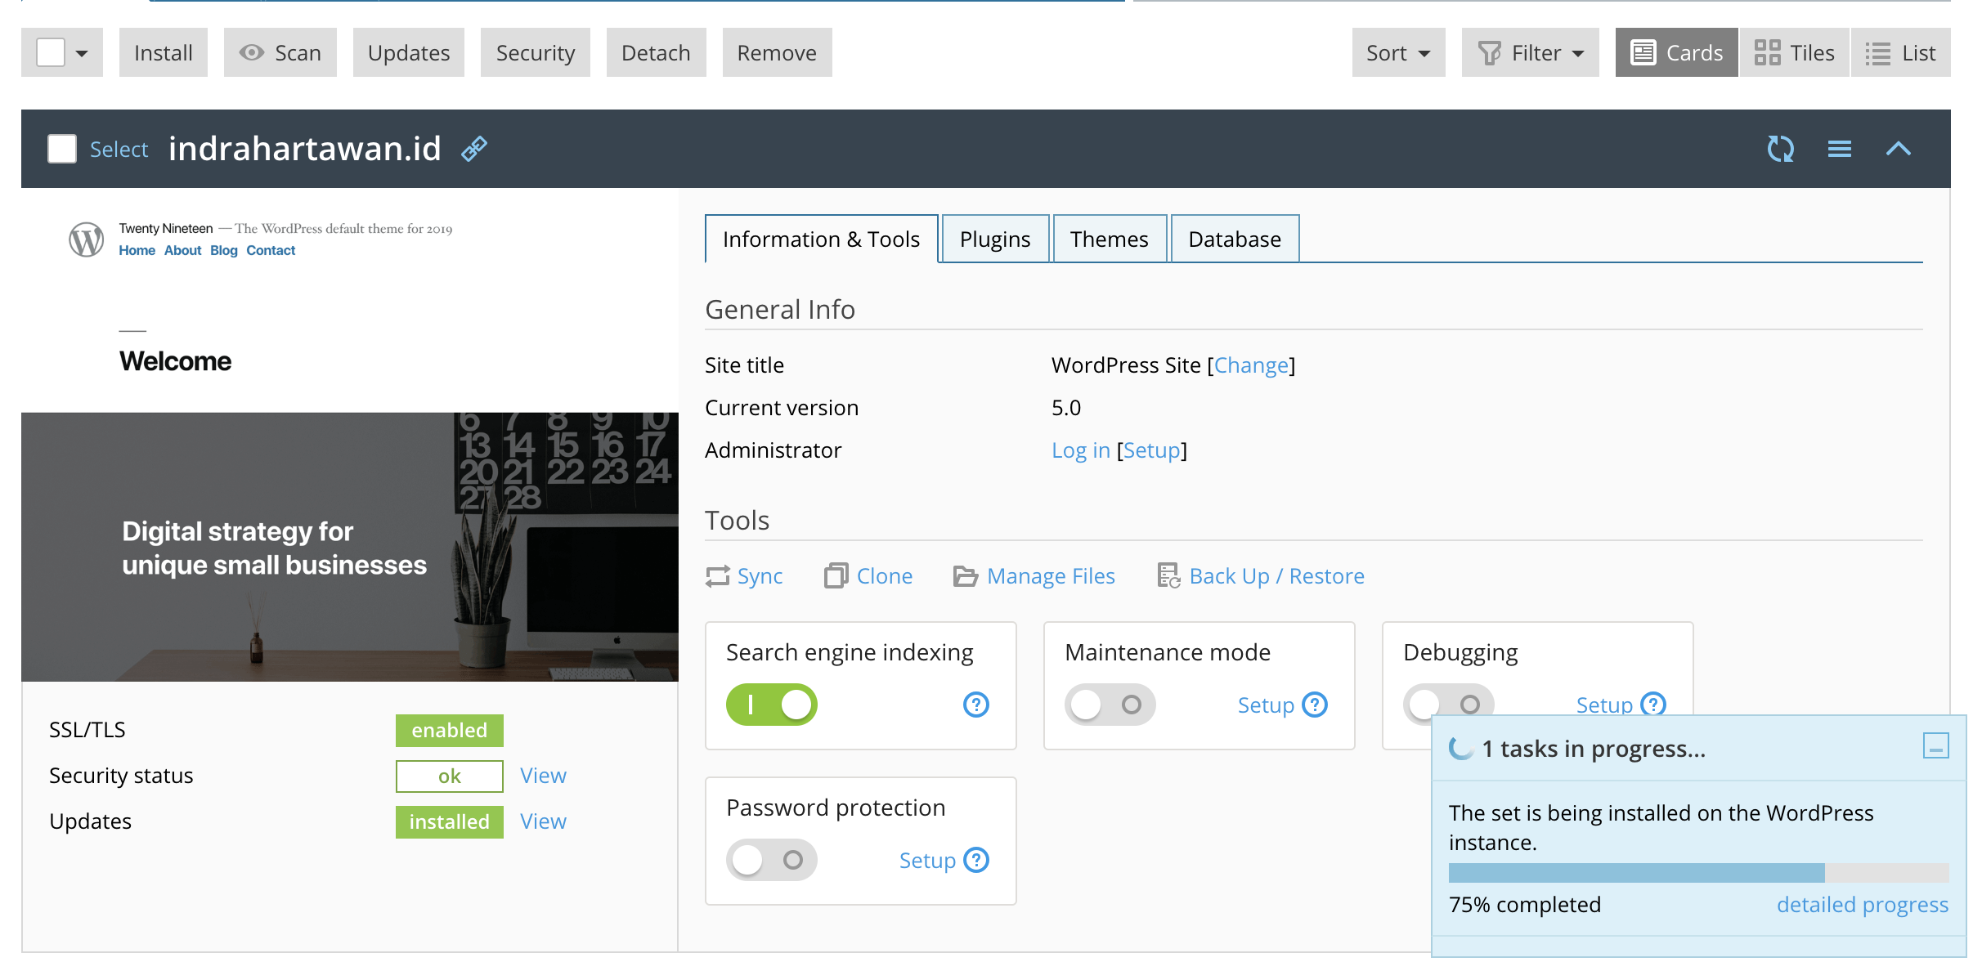This screenshot has height=971, width=1982.
Task: Click the Manage Files folder icon
Action: [x=966, y=576]
